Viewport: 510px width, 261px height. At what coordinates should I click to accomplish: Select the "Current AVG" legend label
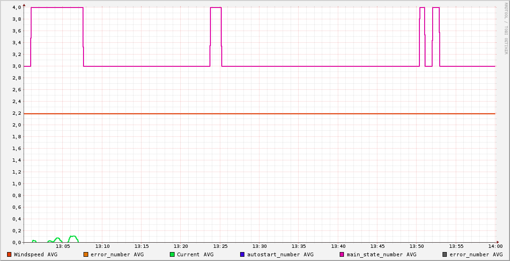[195, 254]
